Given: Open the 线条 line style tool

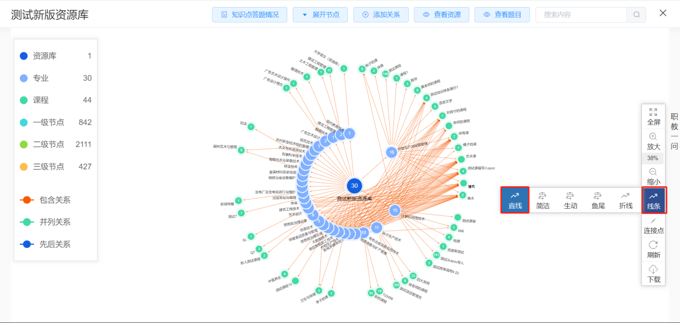Looking at the screenshot, I should pos(653,200).
